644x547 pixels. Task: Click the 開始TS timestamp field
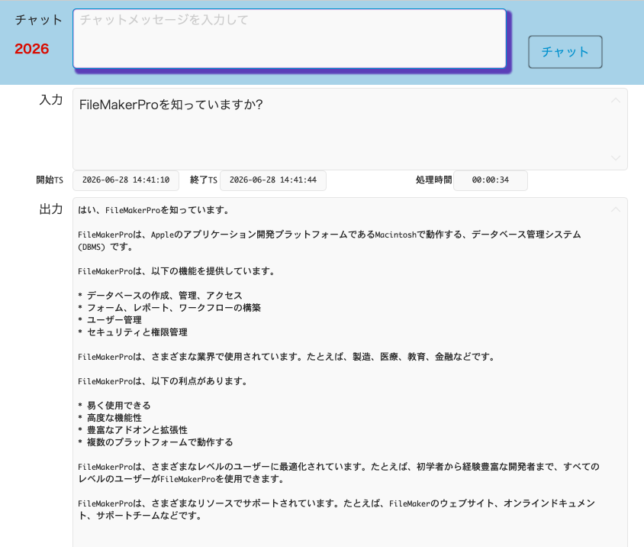pyautogui.click(x=126, y=180)
